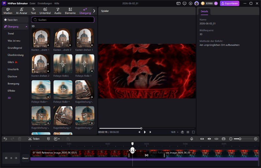This screenshot has height=168, width=261.
Task: Open Favoriten in the sidebar
Action: click(16, 20)
